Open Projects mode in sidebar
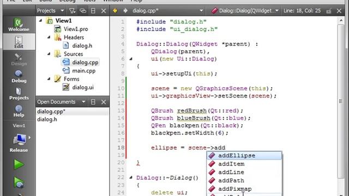 click(19, 93)
